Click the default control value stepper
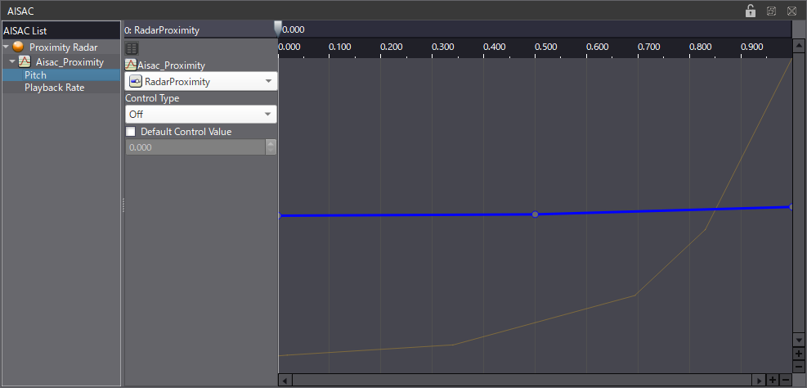 pos(271,147)
